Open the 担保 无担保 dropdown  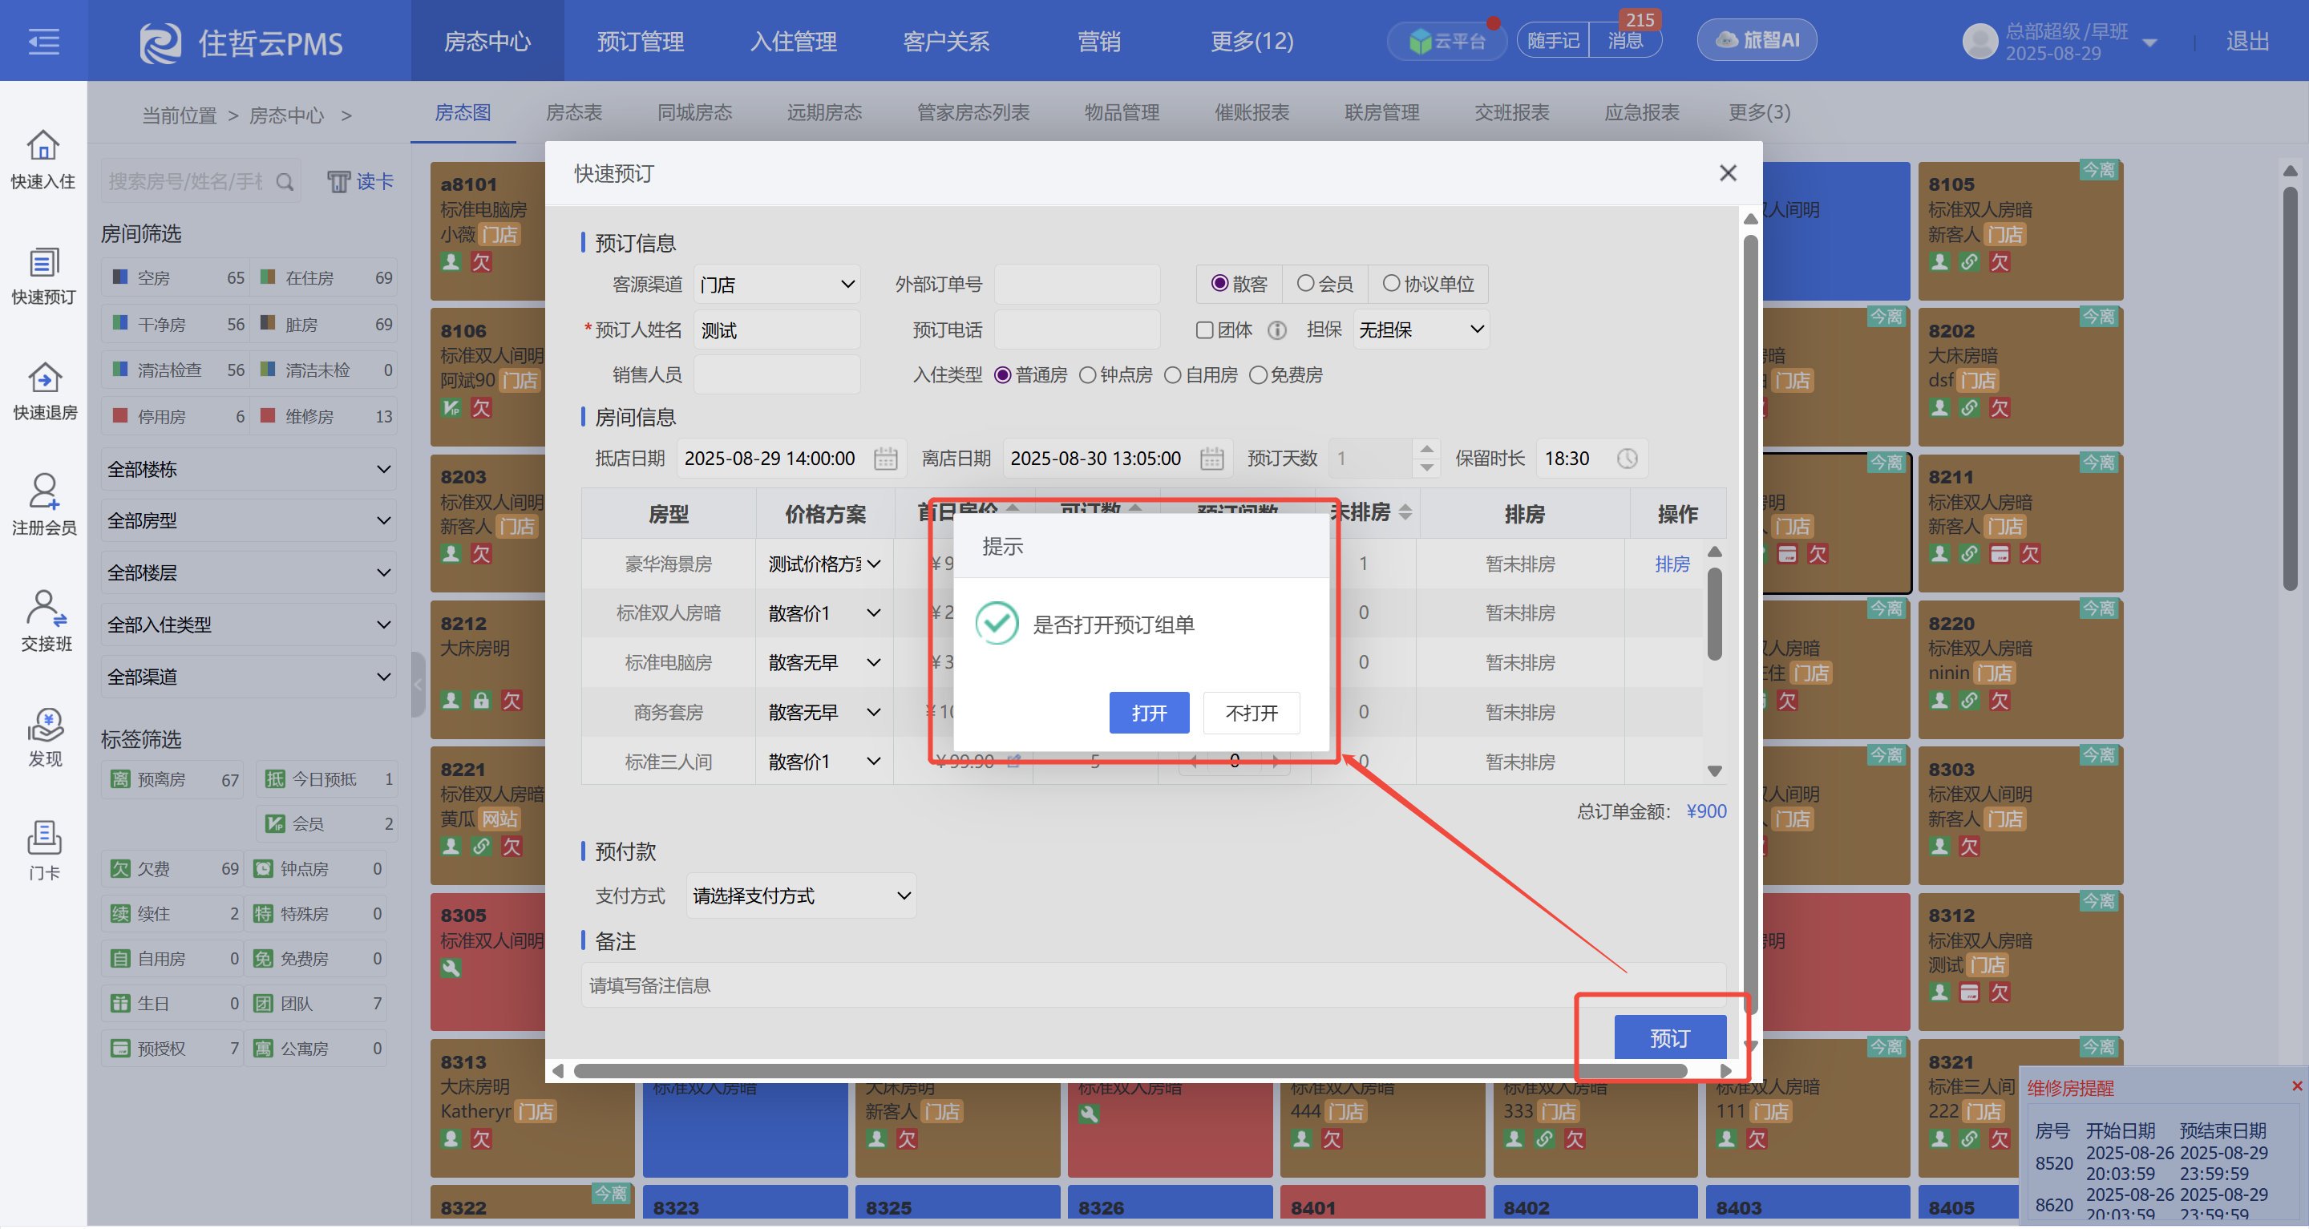(1421, 329)
